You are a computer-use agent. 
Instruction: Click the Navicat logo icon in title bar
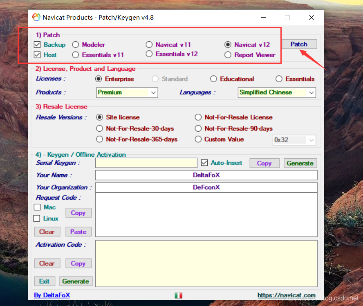click(36, 17)
